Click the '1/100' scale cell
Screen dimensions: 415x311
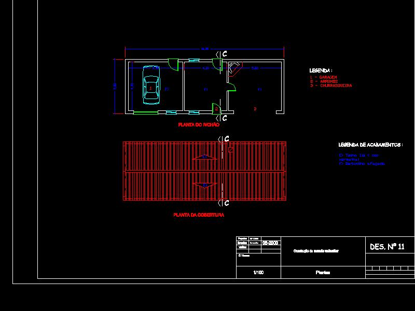tap(258, 273)
